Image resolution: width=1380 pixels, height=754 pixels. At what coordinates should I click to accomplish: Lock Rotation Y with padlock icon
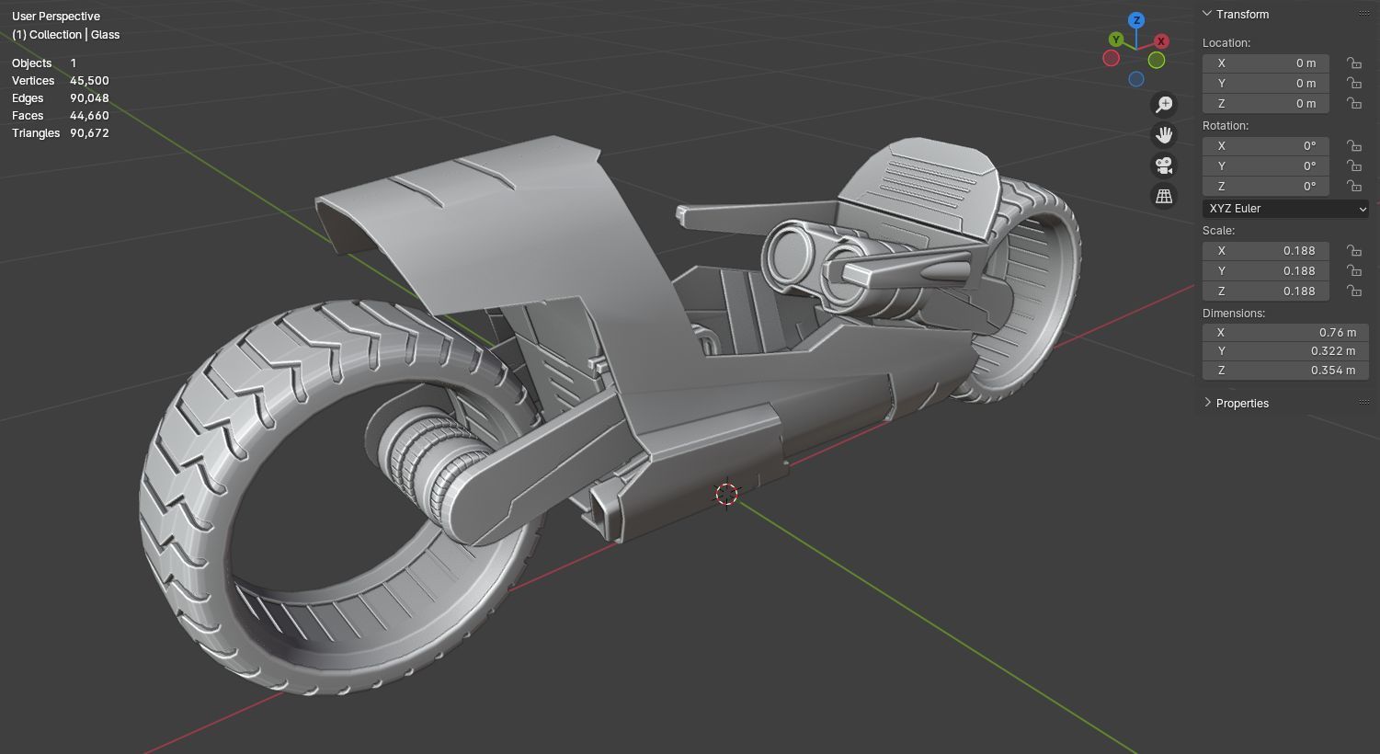click(1353, 166)
